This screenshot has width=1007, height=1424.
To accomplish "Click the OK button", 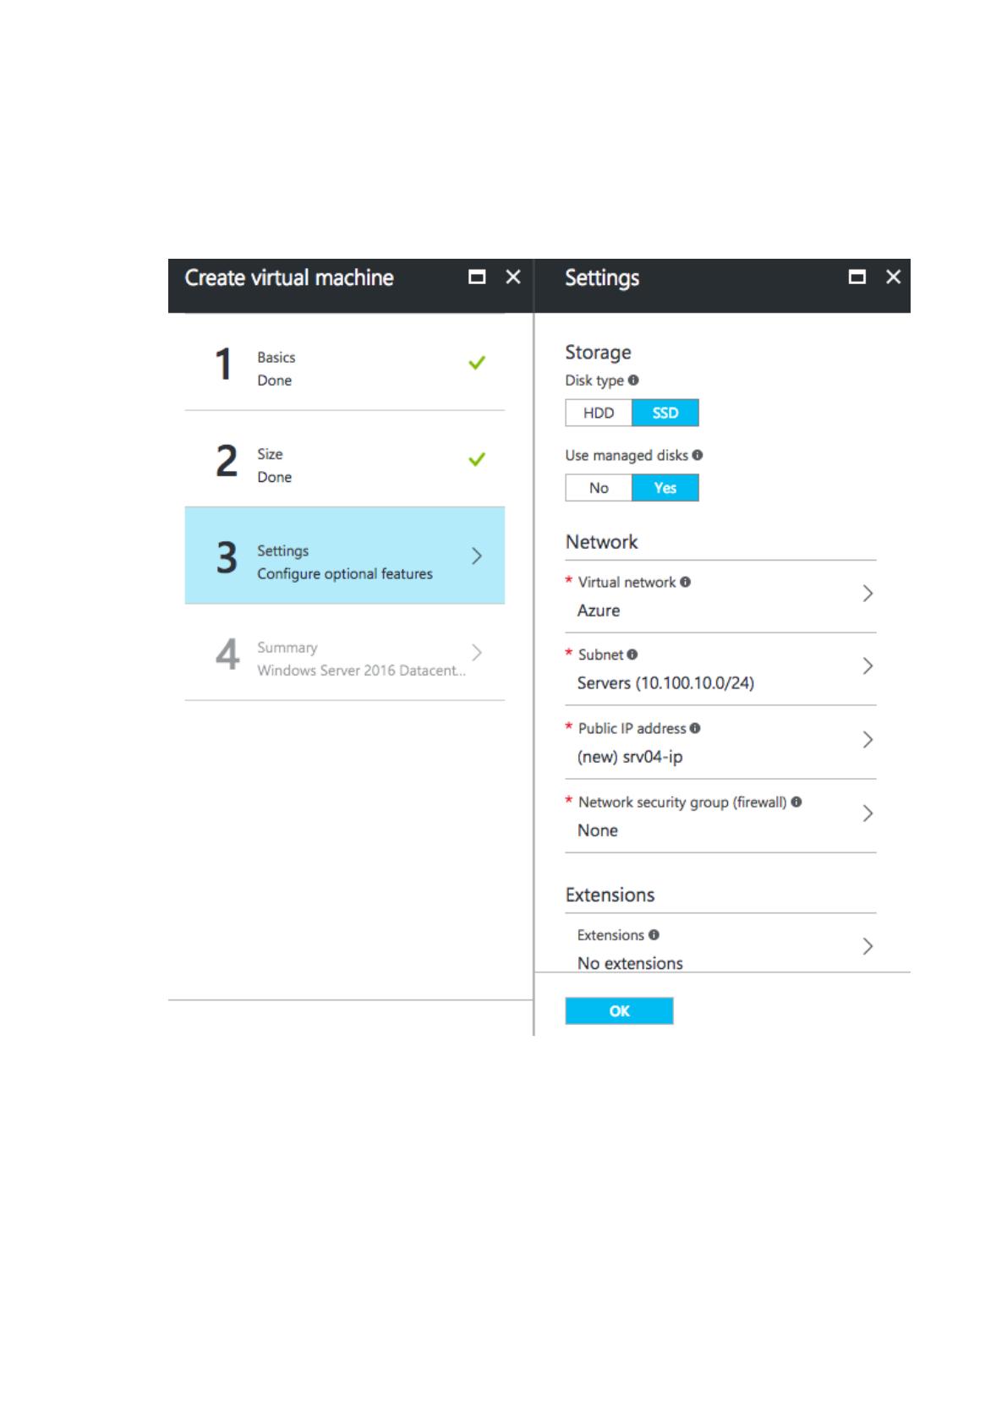I will tap(619, 1010).
